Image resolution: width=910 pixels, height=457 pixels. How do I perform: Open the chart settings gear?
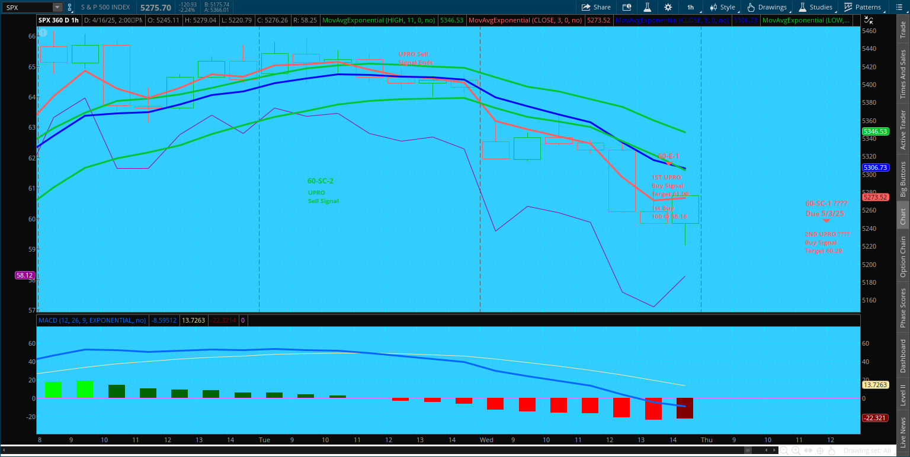pyautogui.click(x=668, y=7)
